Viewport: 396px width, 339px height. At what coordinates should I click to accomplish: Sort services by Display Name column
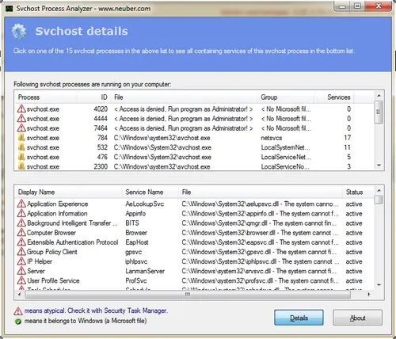tap(69, 192)
